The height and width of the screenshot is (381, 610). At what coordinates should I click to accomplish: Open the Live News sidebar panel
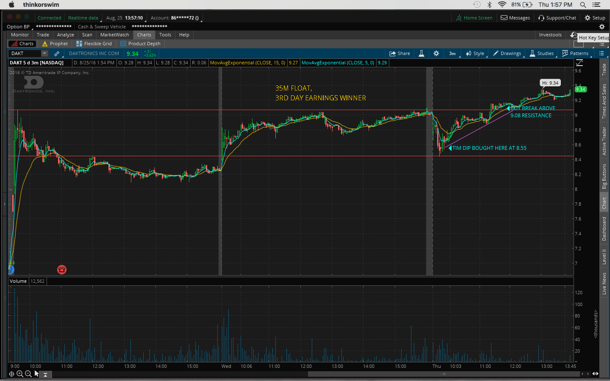pyautogui.click(x=604, y=283)
